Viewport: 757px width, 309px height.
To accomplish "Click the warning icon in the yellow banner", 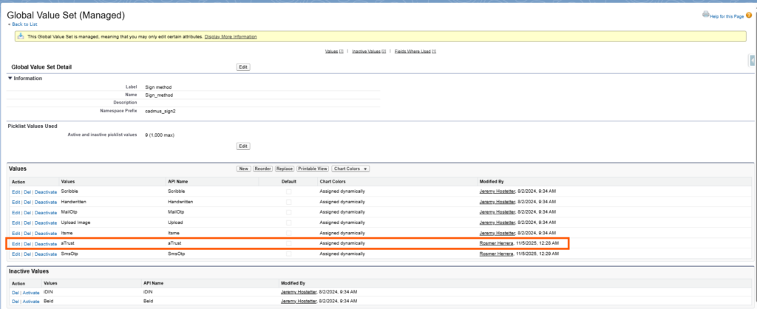I will tap(21, 36).
